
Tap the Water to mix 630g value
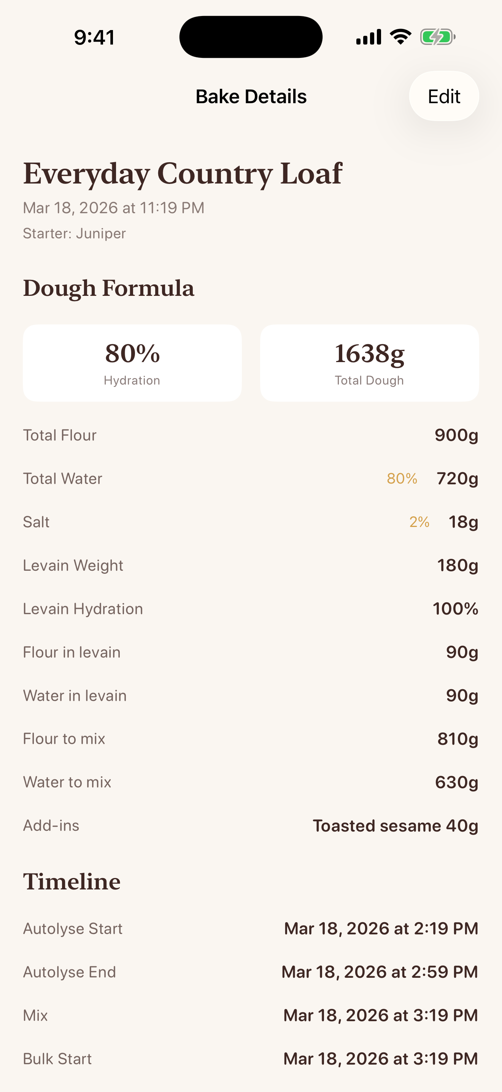[x=456, y=782]
